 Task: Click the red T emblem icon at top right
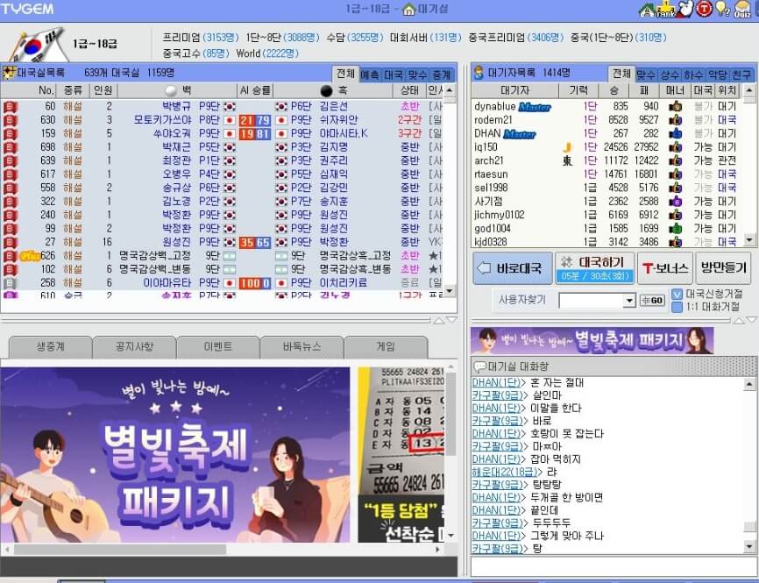tap(703, 11)
